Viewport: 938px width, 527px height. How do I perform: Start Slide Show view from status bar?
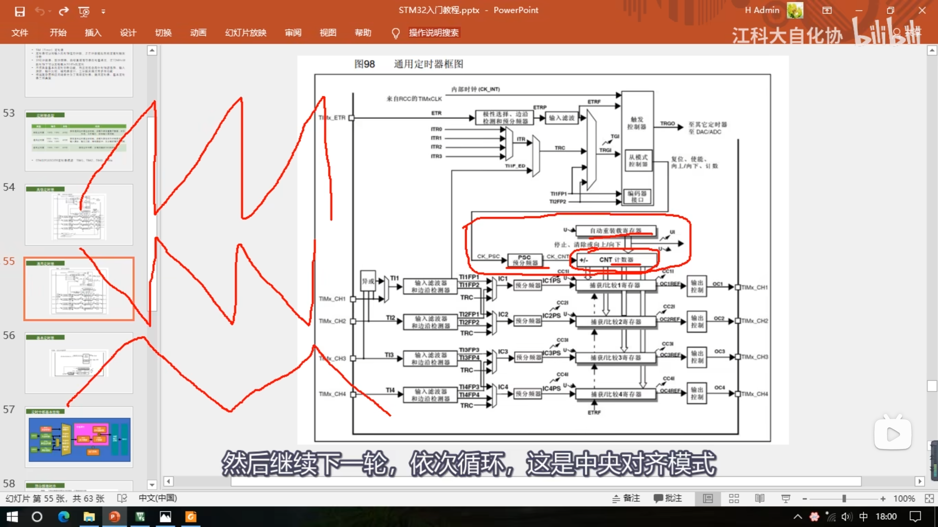pyautogui.click(x=786, y=498)
